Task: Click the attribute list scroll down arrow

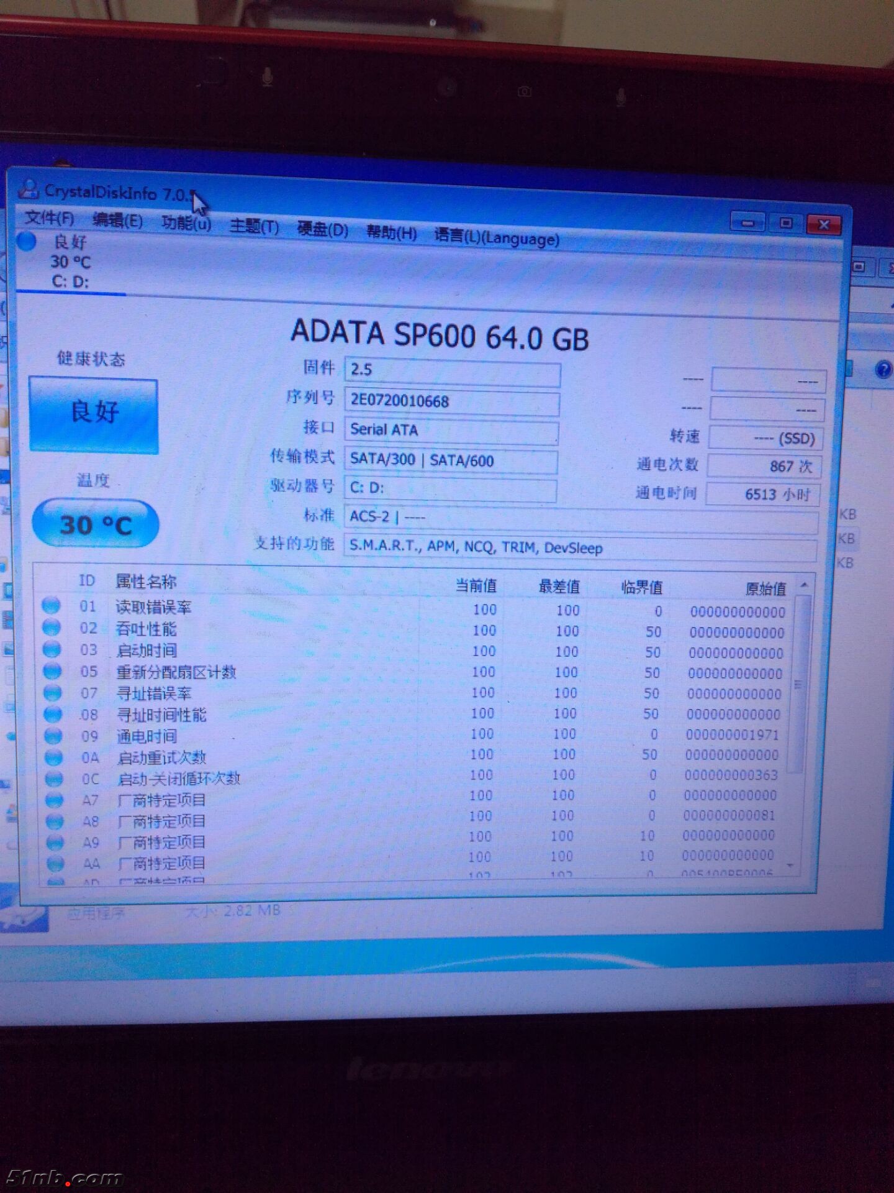Action: point(790,865)
